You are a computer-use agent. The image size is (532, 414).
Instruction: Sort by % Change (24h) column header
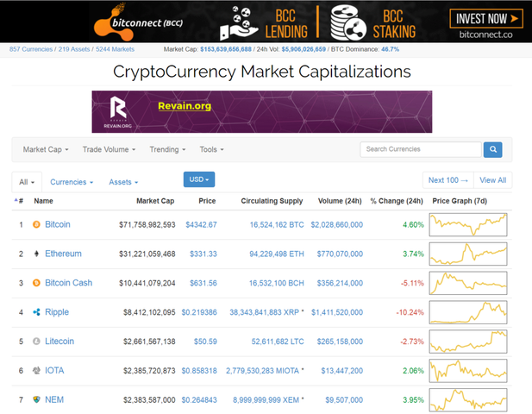tap(397, 201)
